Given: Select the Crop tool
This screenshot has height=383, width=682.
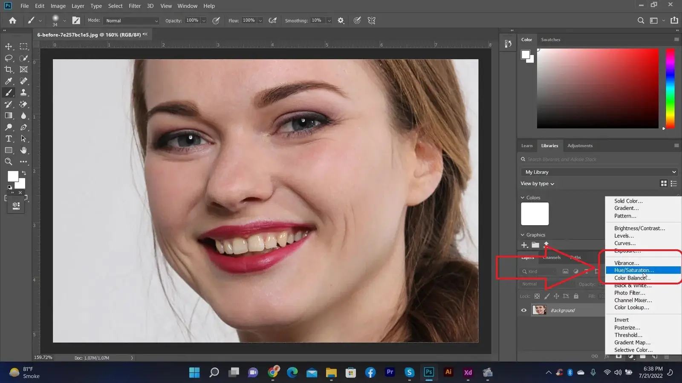Looking at the screenshot, I should pyautogui.click(x=9, y=69).
